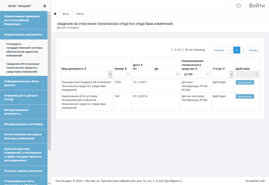
Task: Open Стандарты государственной системы обеспечения единства измерений
Action: (24, 50)
